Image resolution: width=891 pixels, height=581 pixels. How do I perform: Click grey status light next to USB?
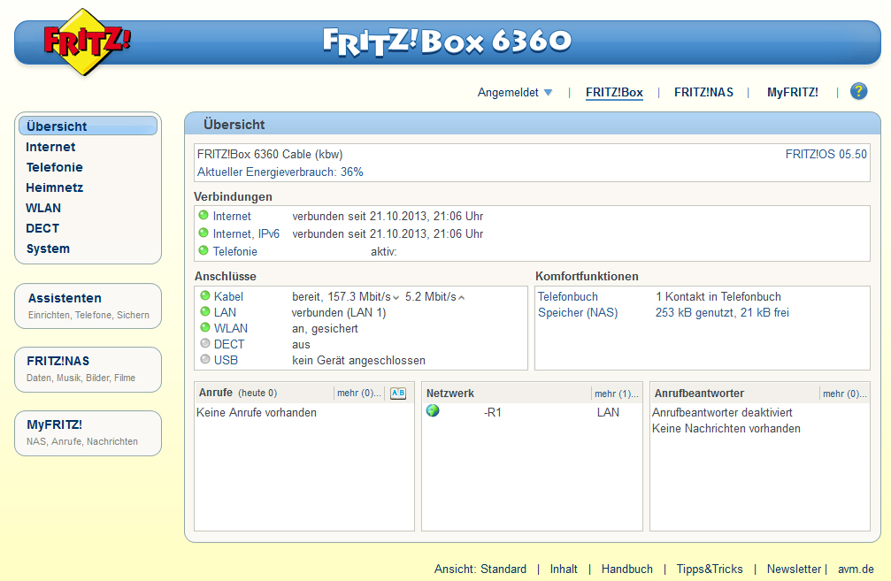coord(205,359)
